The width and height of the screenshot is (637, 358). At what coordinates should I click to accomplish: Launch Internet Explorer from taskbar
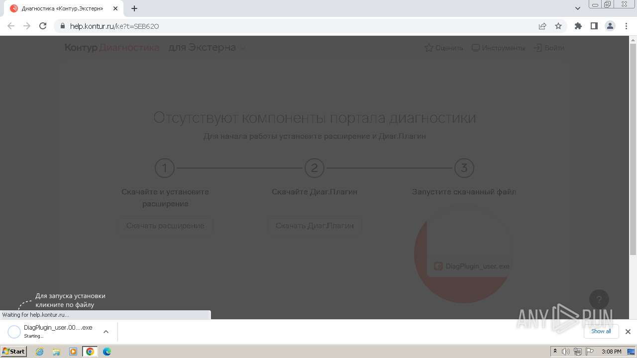[40, 352]
